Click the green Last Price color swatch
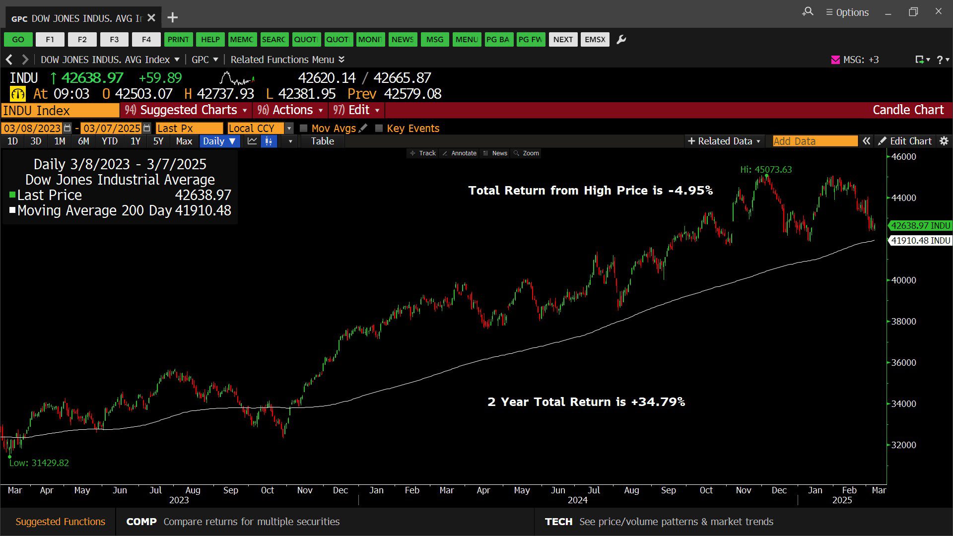The width and height of the screenshot is (953, 536). pos(12,195)
